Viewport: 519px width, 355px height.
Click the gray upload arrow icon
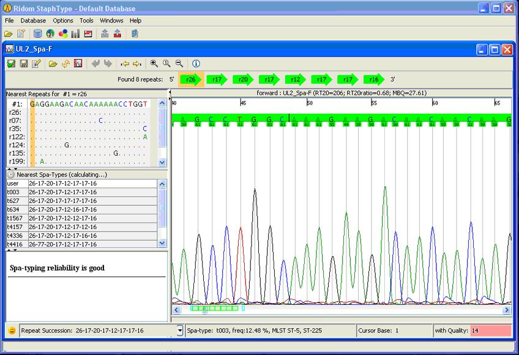tap(105, 34)
